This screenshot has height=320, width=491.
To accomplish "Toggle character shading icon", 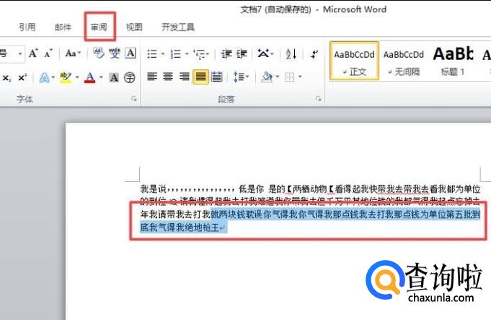I will (114, 77).
